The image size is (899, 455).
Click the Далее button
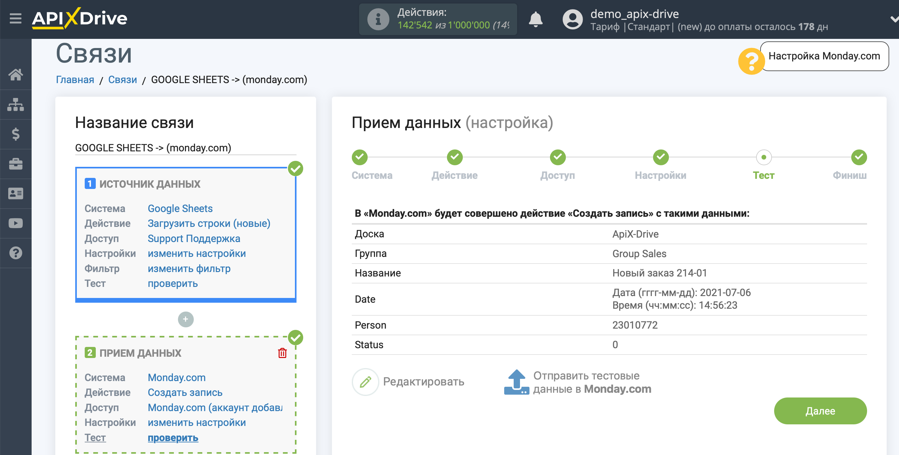click(x=820, y=411)
